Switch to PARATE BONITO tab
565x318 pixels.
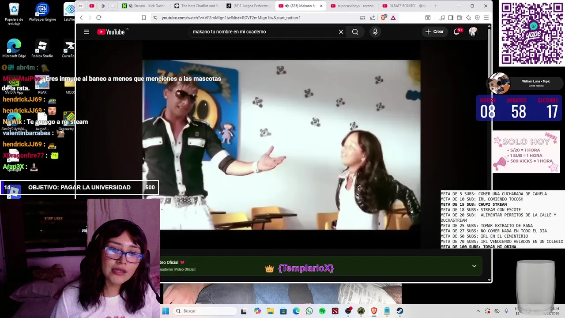click(x=404, y=6)
